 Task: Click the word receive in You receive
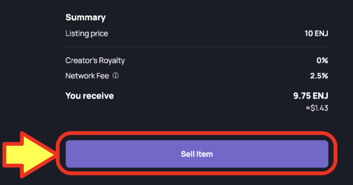98,96
